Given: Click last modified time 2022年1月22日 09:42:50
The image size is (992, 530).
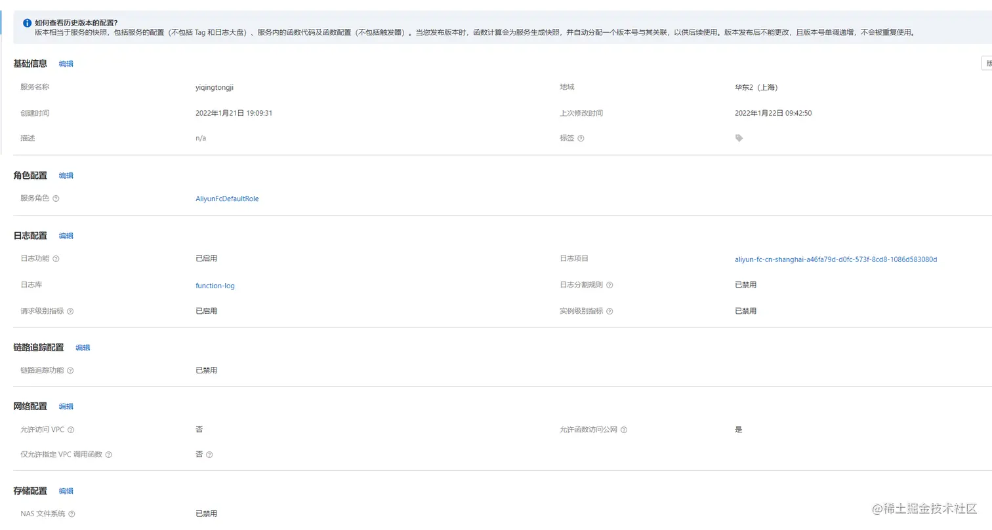Looking at the screenshot, I should 774,113.
